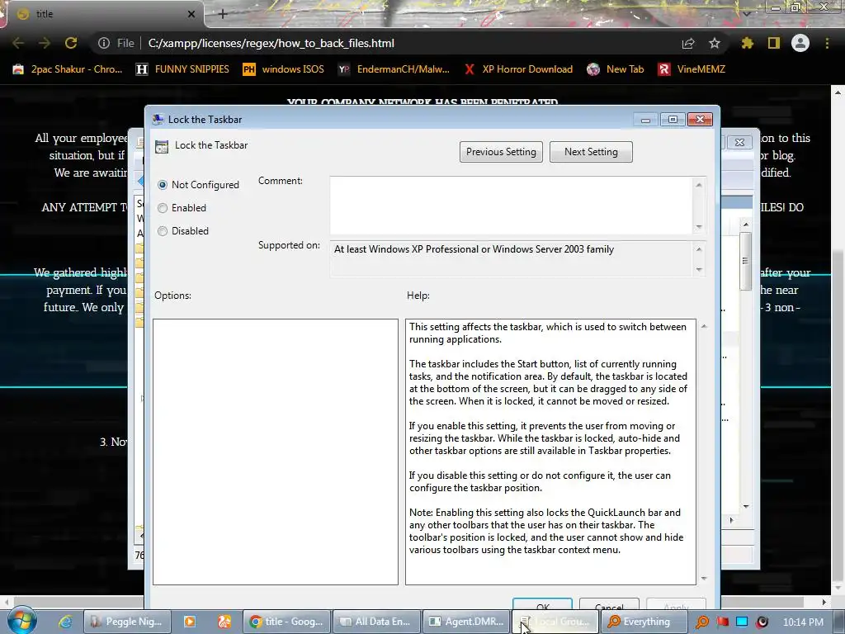Open the EndermanCH/Malw... bookmark
This screenshot has height=634, width=845.
pos(394,69)
